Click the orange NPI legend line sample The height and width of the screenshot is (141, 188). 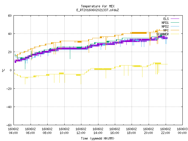pos(175,30)
